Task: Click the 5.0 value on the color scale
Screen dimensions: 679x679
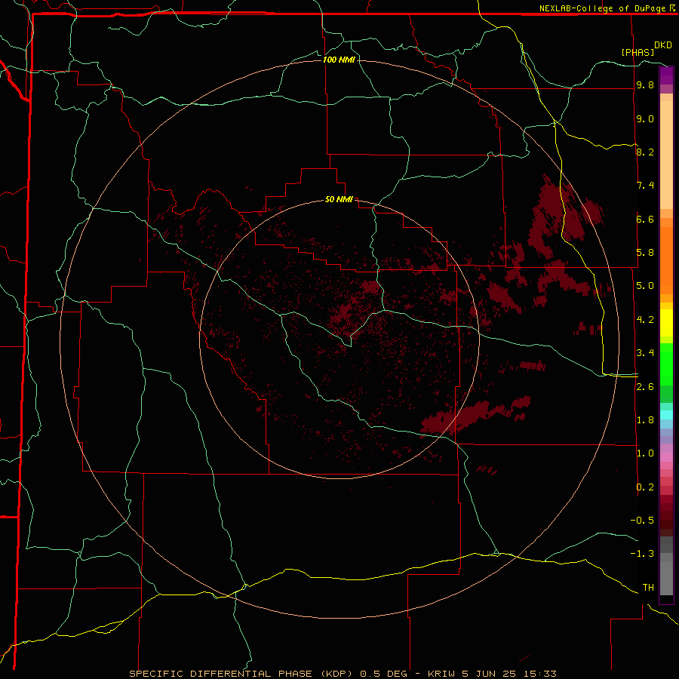Action: 645,286
